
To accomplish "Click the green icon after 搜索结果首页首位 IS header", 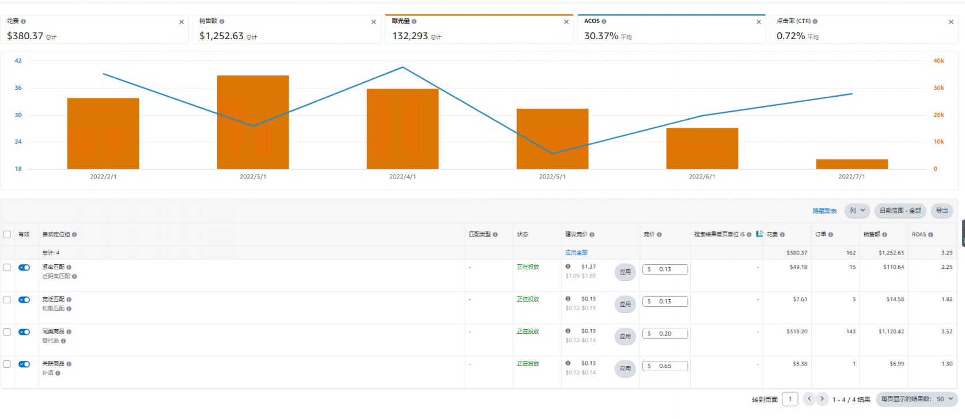I will (x=759, y=234).
